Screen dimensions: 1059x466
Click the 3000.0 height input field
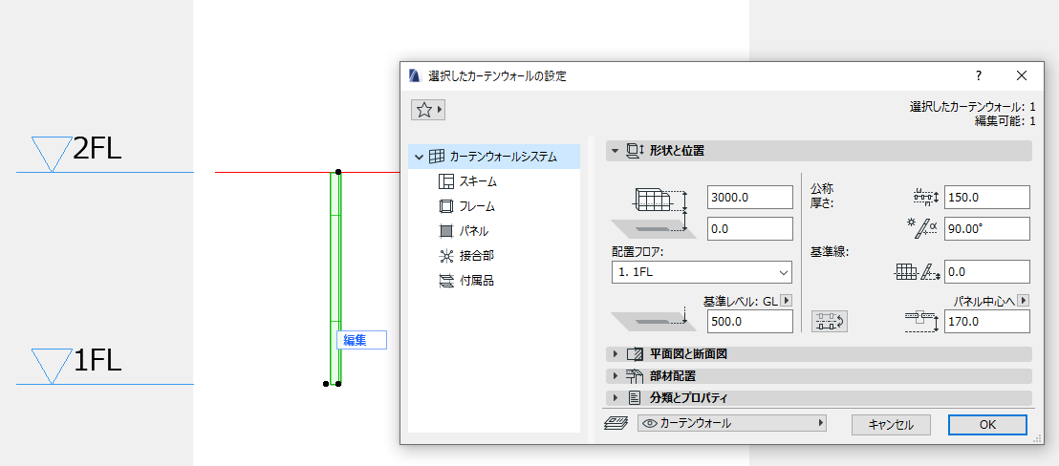click(x=749, y=198)
